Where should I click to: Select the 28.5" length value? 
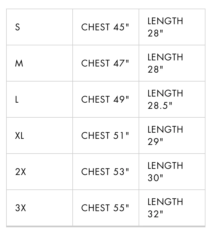[160, 106]
